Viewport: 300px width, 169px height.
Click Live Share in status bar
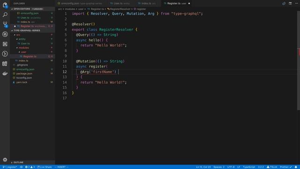click(x=45, y=167)
